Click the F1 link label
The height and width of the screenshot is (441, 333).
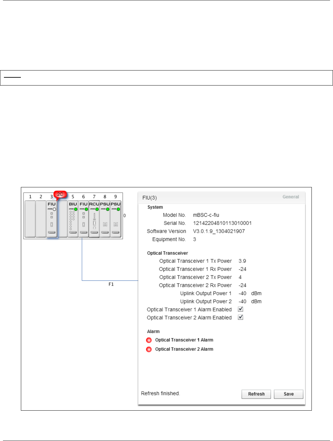(111, 284)
